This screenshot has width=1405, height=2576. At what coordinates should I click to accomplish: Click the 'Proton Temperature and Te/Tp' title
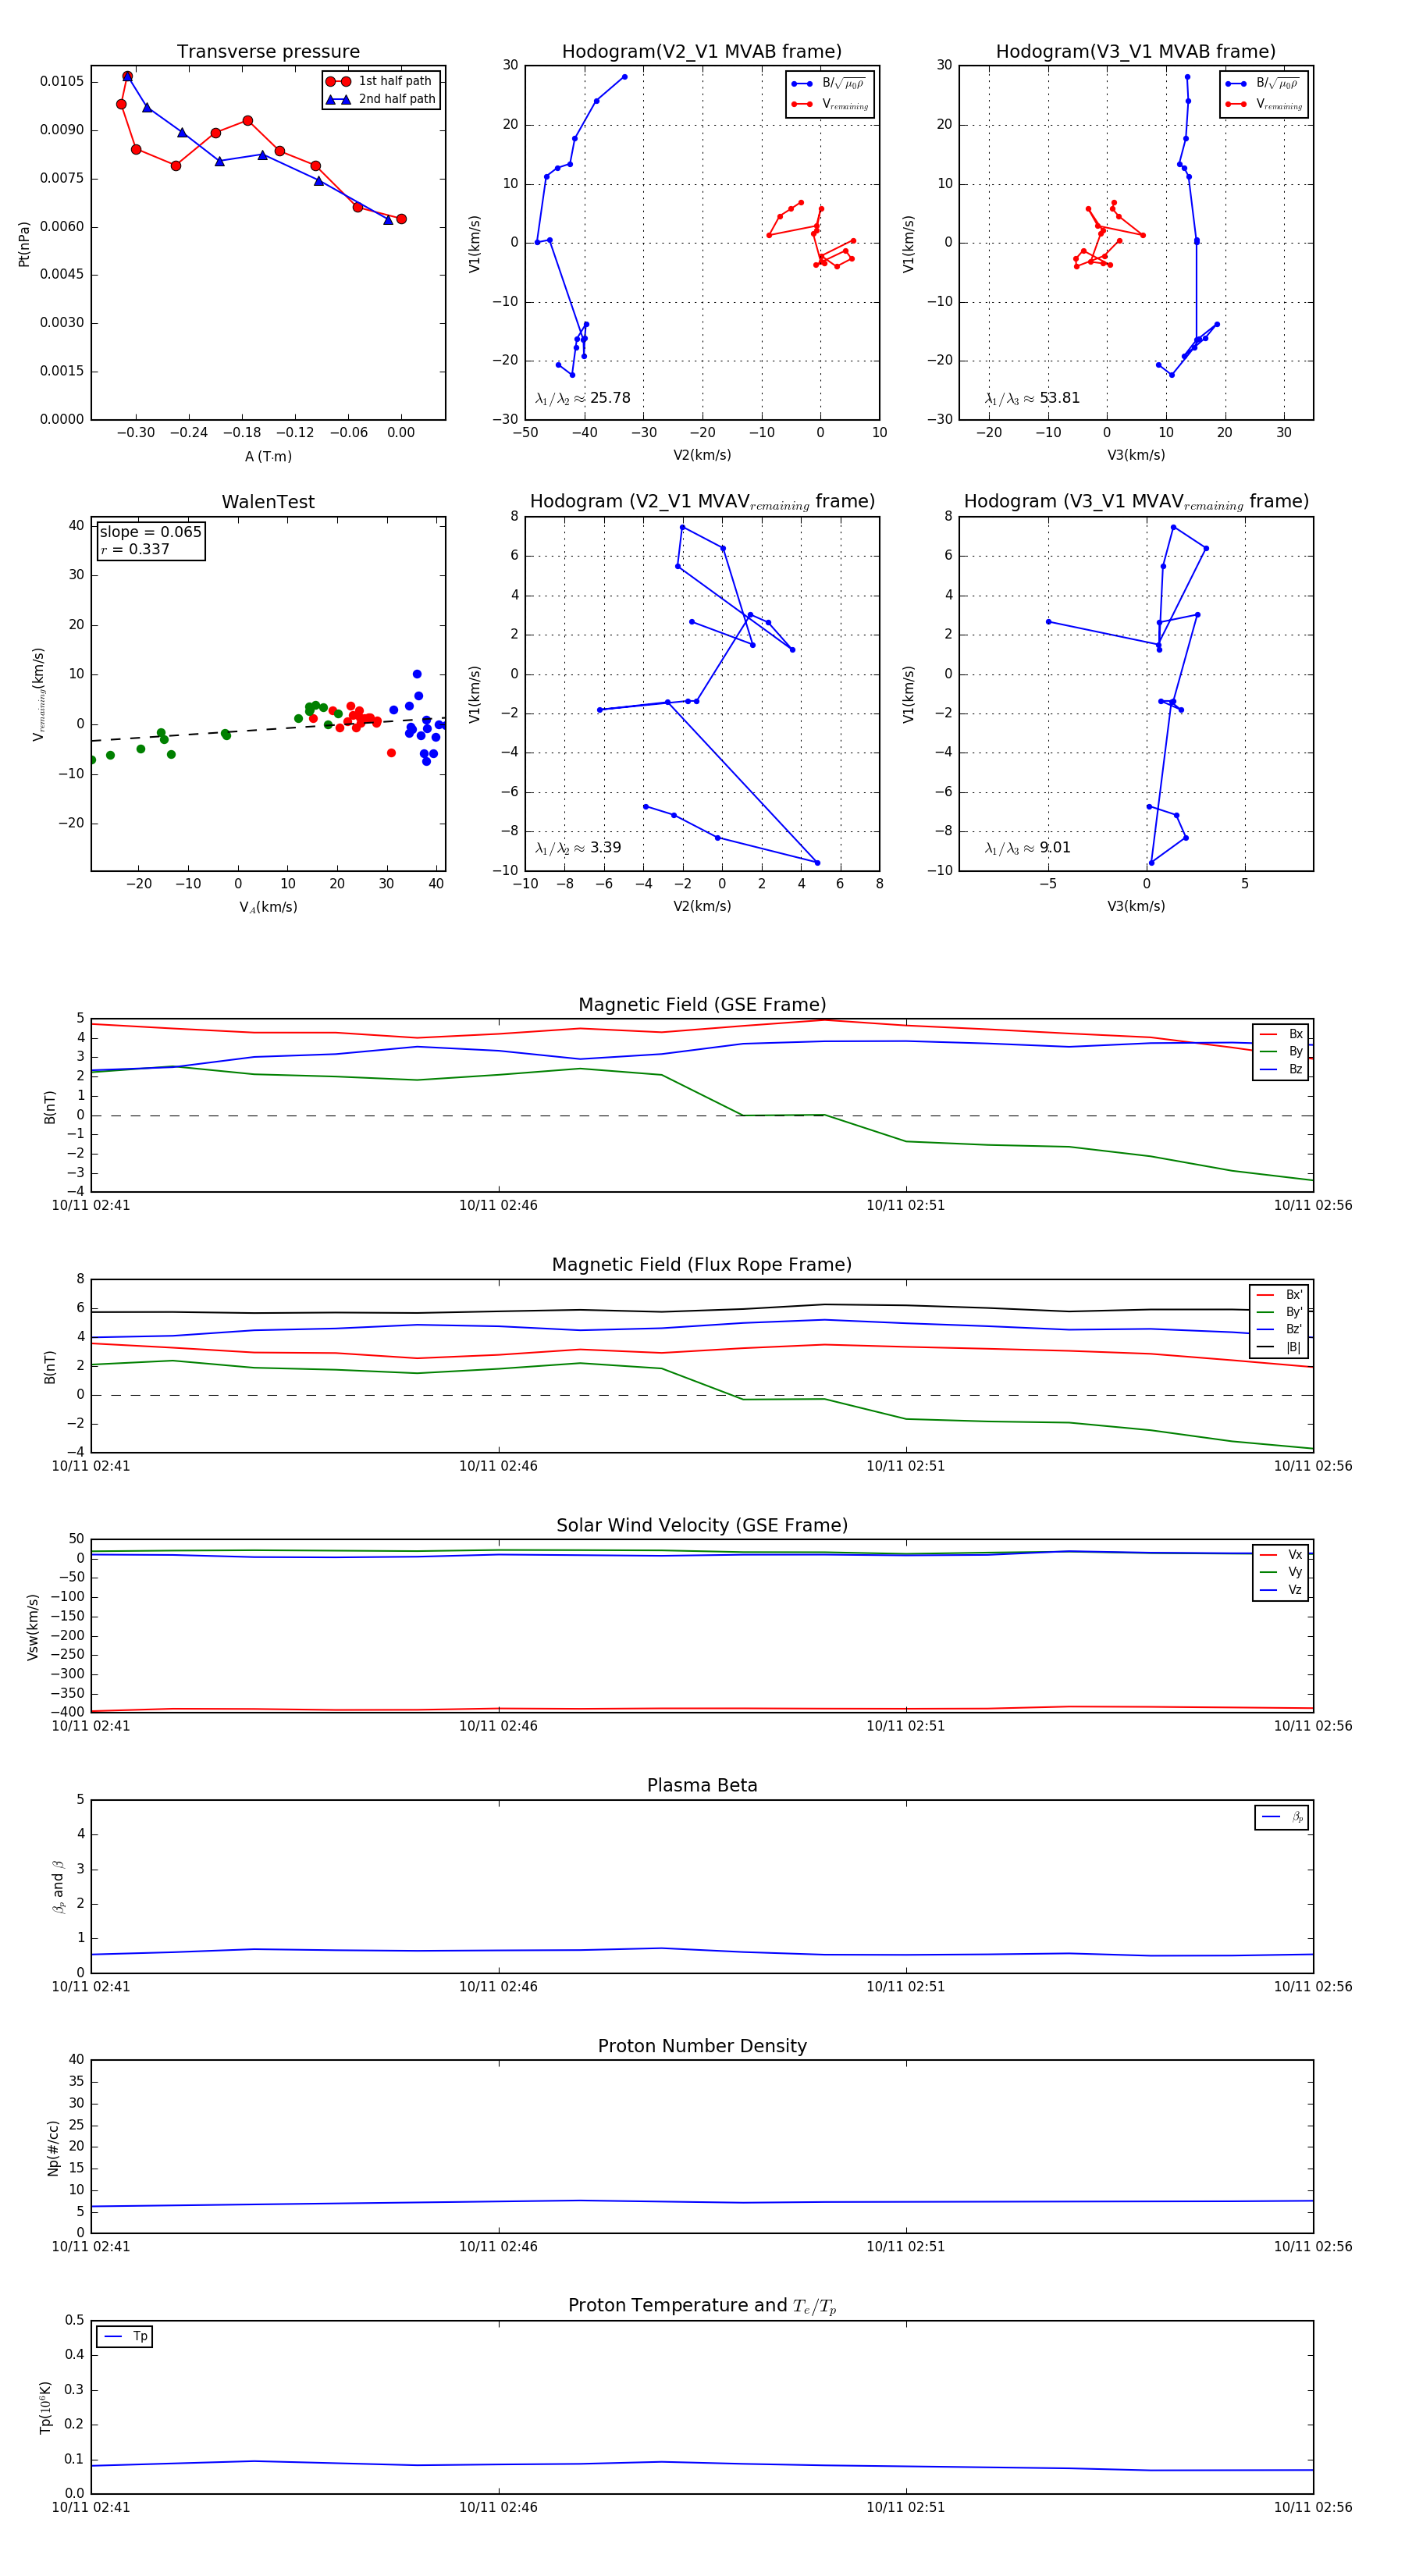[x=702, y=2306]
